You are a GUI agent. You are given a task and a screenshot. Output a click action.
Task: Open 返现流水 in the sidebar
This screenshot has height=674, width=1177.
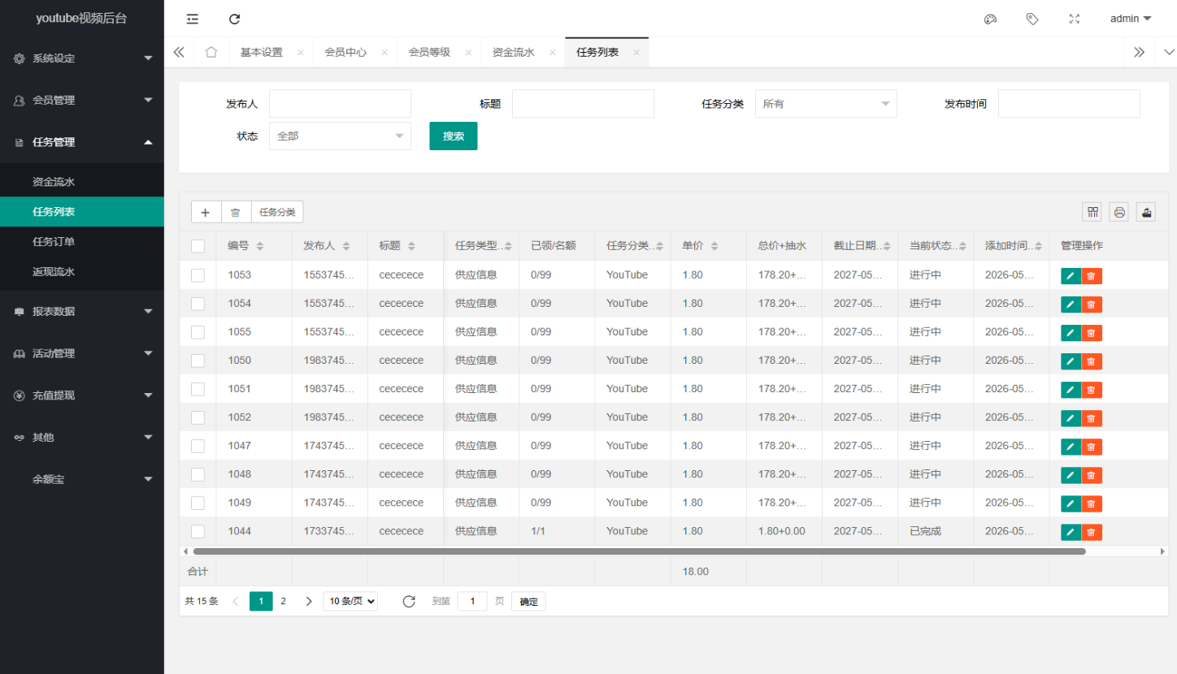[82, 272]
